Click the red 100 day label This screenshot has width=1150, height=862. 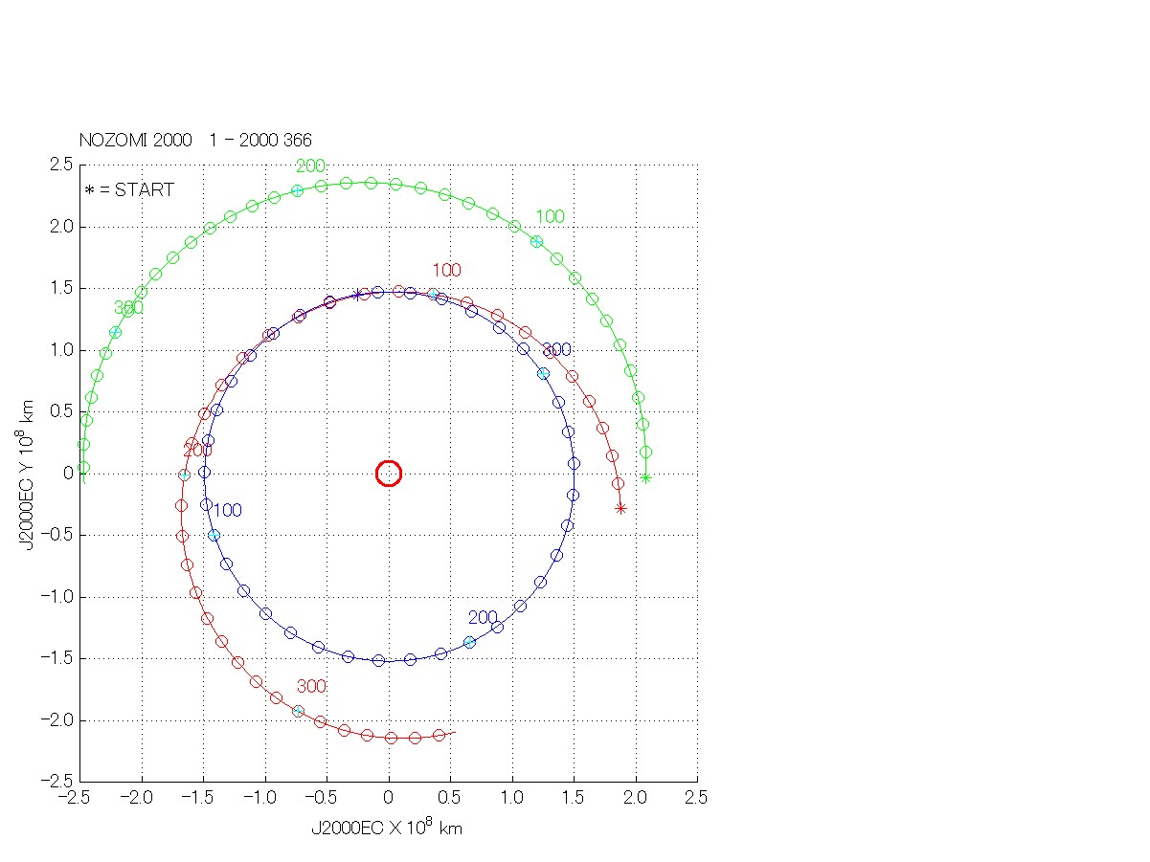tap(446, 271)
